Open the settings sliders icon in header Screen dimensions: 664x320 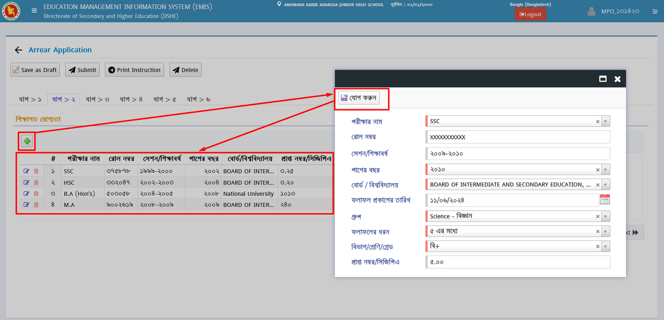pyautogui.click(x=655, y=12)
